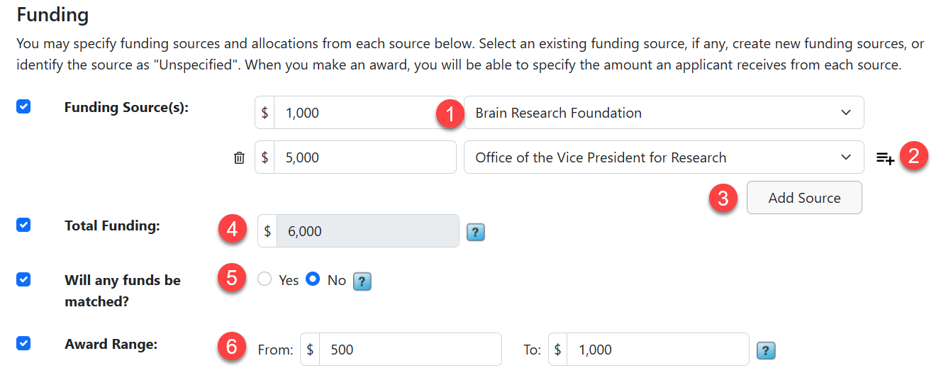Click help icon beside matched funds question
Screen dimensions: 946x390
coord(362,282)
